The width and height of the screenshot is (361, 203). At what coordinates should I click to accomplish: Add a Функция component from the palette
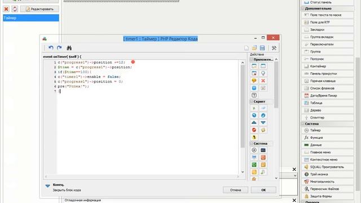click(328, 138)
